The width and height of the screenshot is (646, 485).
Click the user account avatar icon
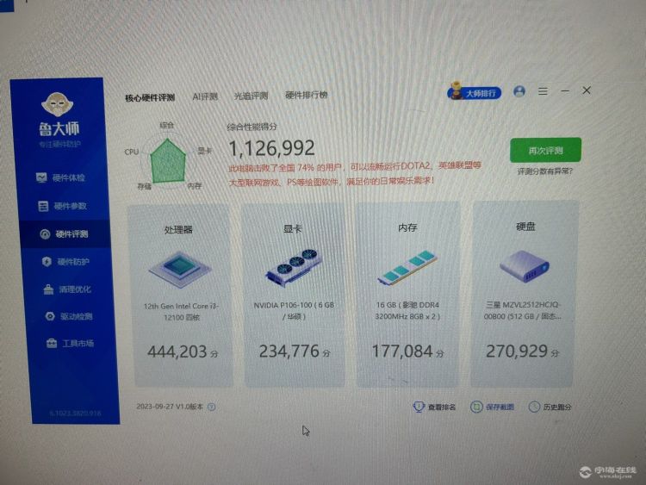[x=519, y=90]
